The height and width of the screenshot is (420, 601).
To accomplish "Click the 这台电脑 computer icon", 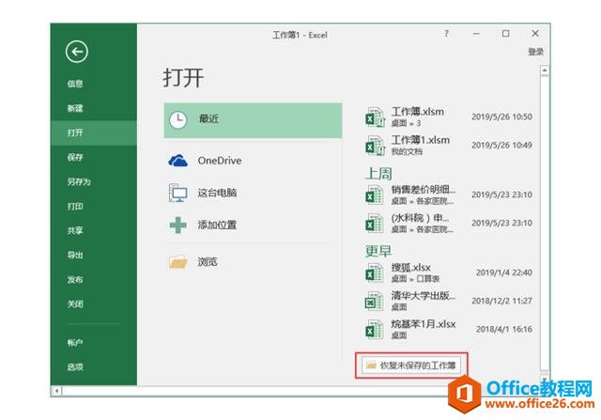I will (x=178, y=193).
